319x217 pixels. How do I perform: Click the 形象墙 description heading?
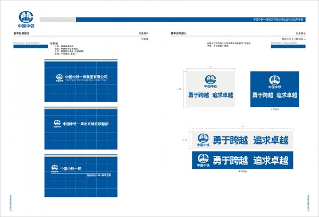click(x=53, y=44)
